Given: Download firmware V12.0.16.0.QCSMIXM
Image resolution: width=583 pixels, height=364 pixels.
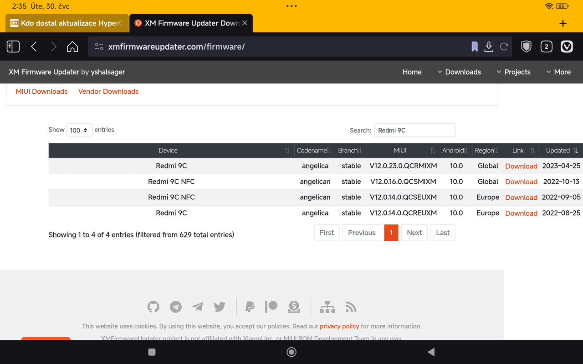Looking at the screenshot, I should [x=521, y=182].
